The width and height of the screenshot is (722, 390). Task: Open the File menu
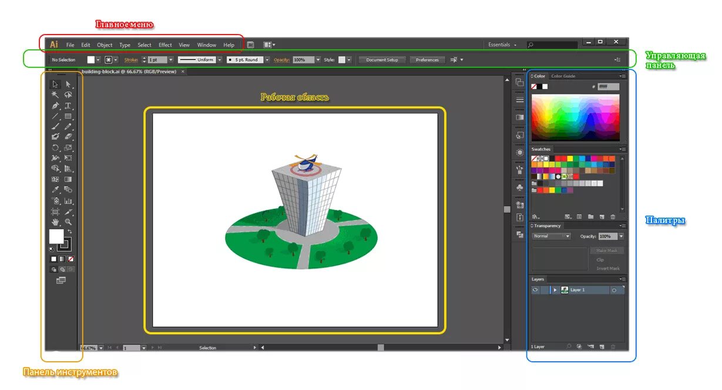[70, 45]
